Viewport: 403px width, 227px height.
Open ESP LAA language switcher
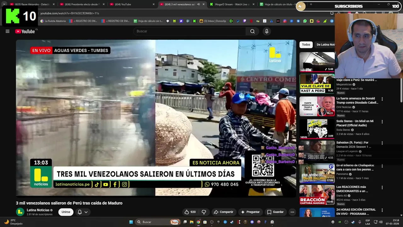368,222
